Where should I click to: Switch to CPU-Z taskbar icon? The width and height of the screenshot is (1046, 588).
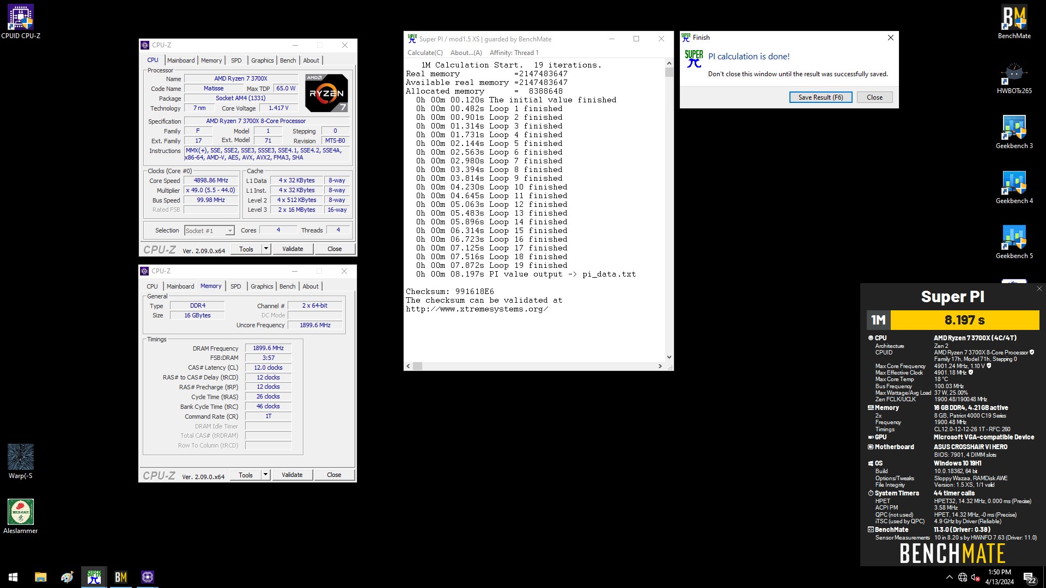[148, 577]
